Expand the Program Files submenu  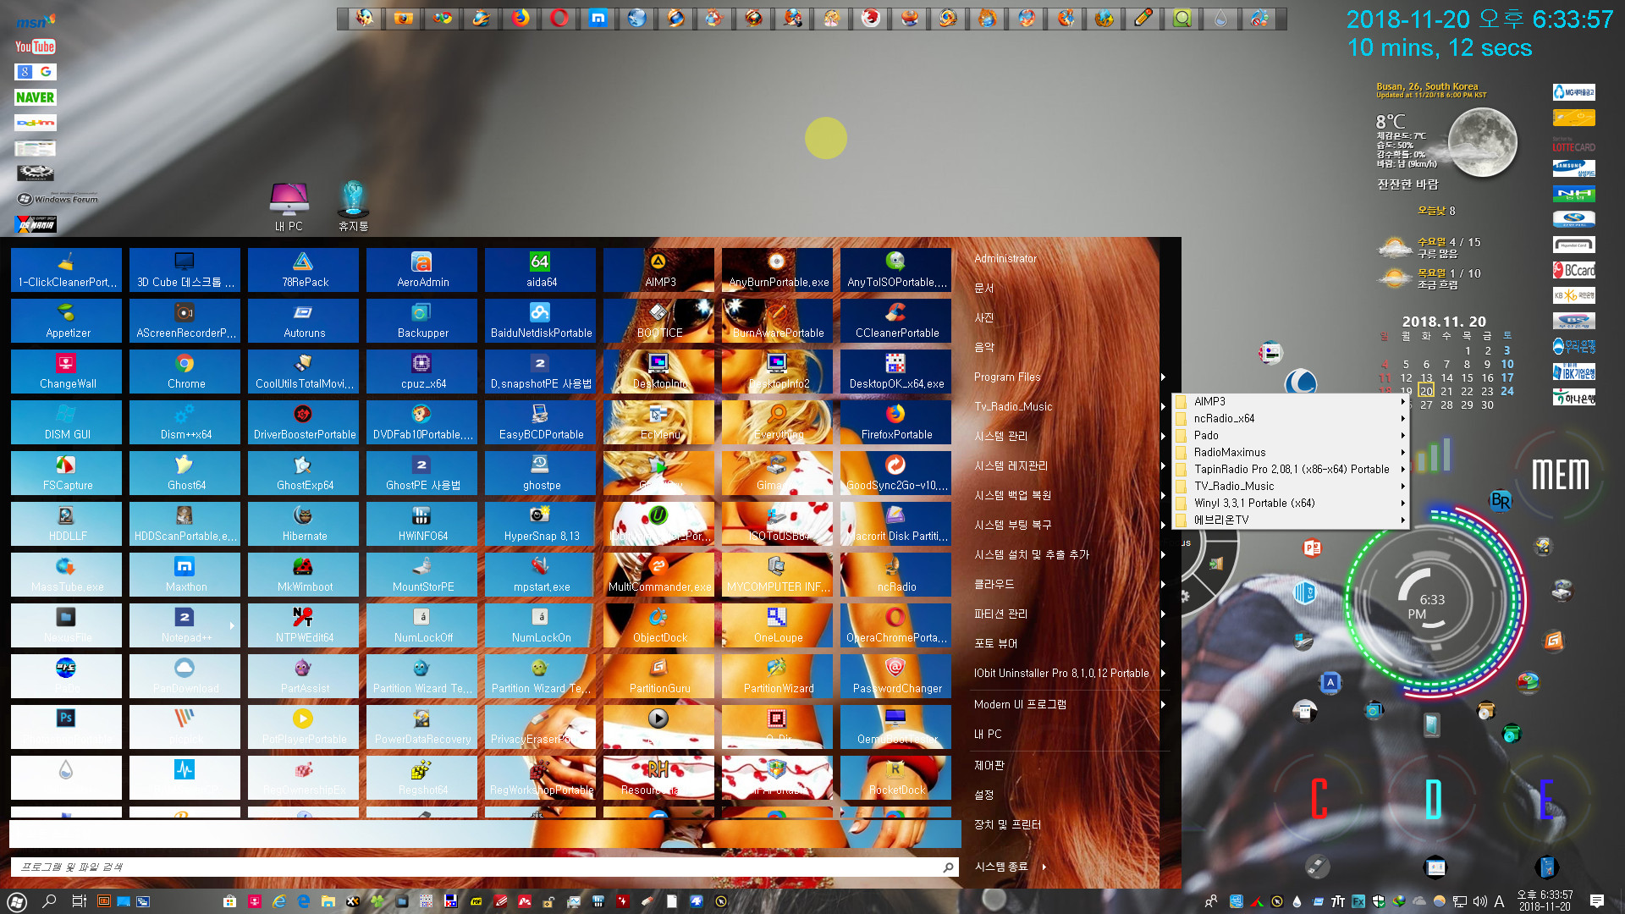point(1070,377)
